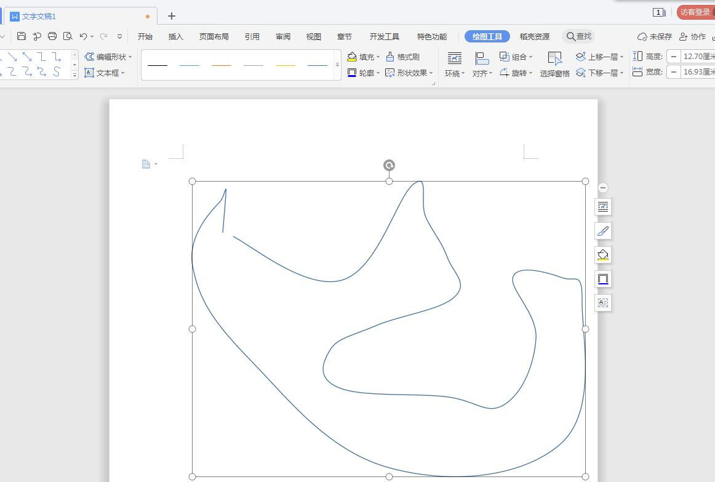Click the shape outline icon in floating sidebar

603,279
